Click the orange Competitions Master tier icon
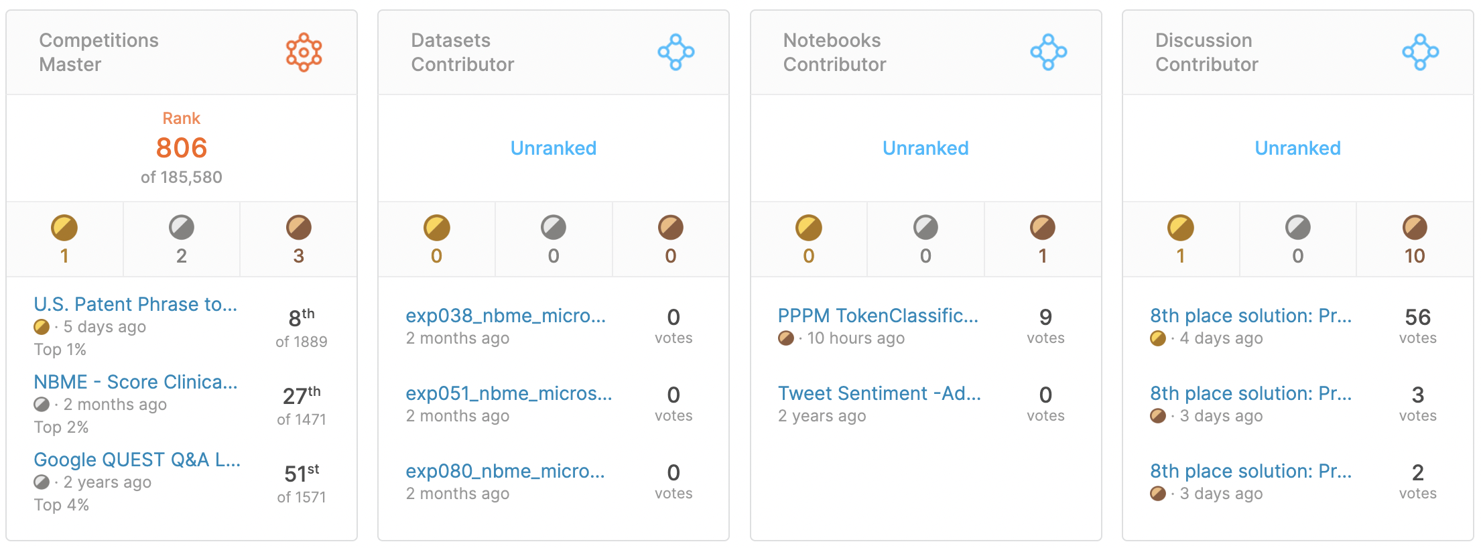Viewport: 1481px width, 548px height. click(x=303, y=52)
